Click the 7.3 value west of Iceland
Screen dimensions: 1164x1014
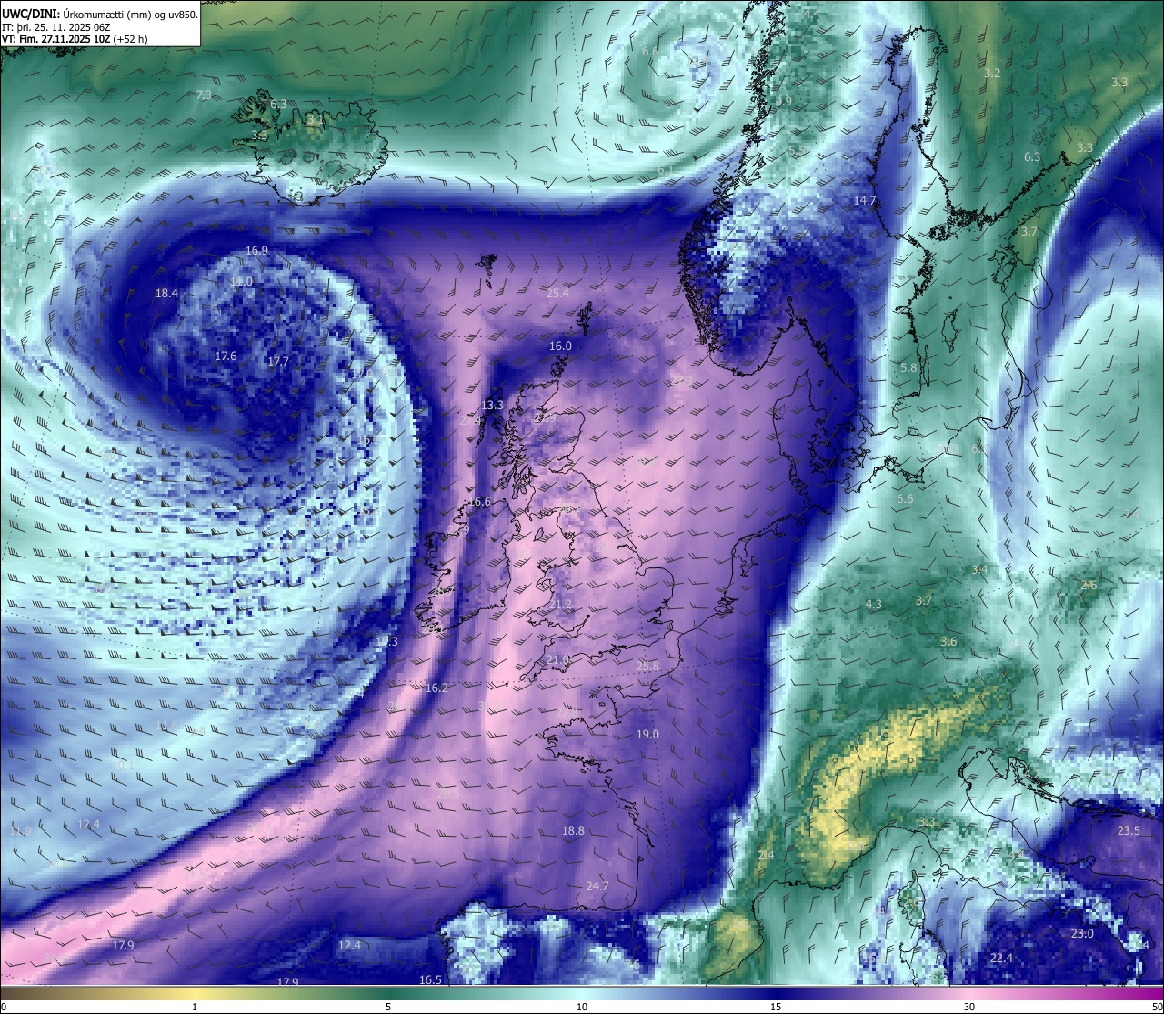[204, 95]
